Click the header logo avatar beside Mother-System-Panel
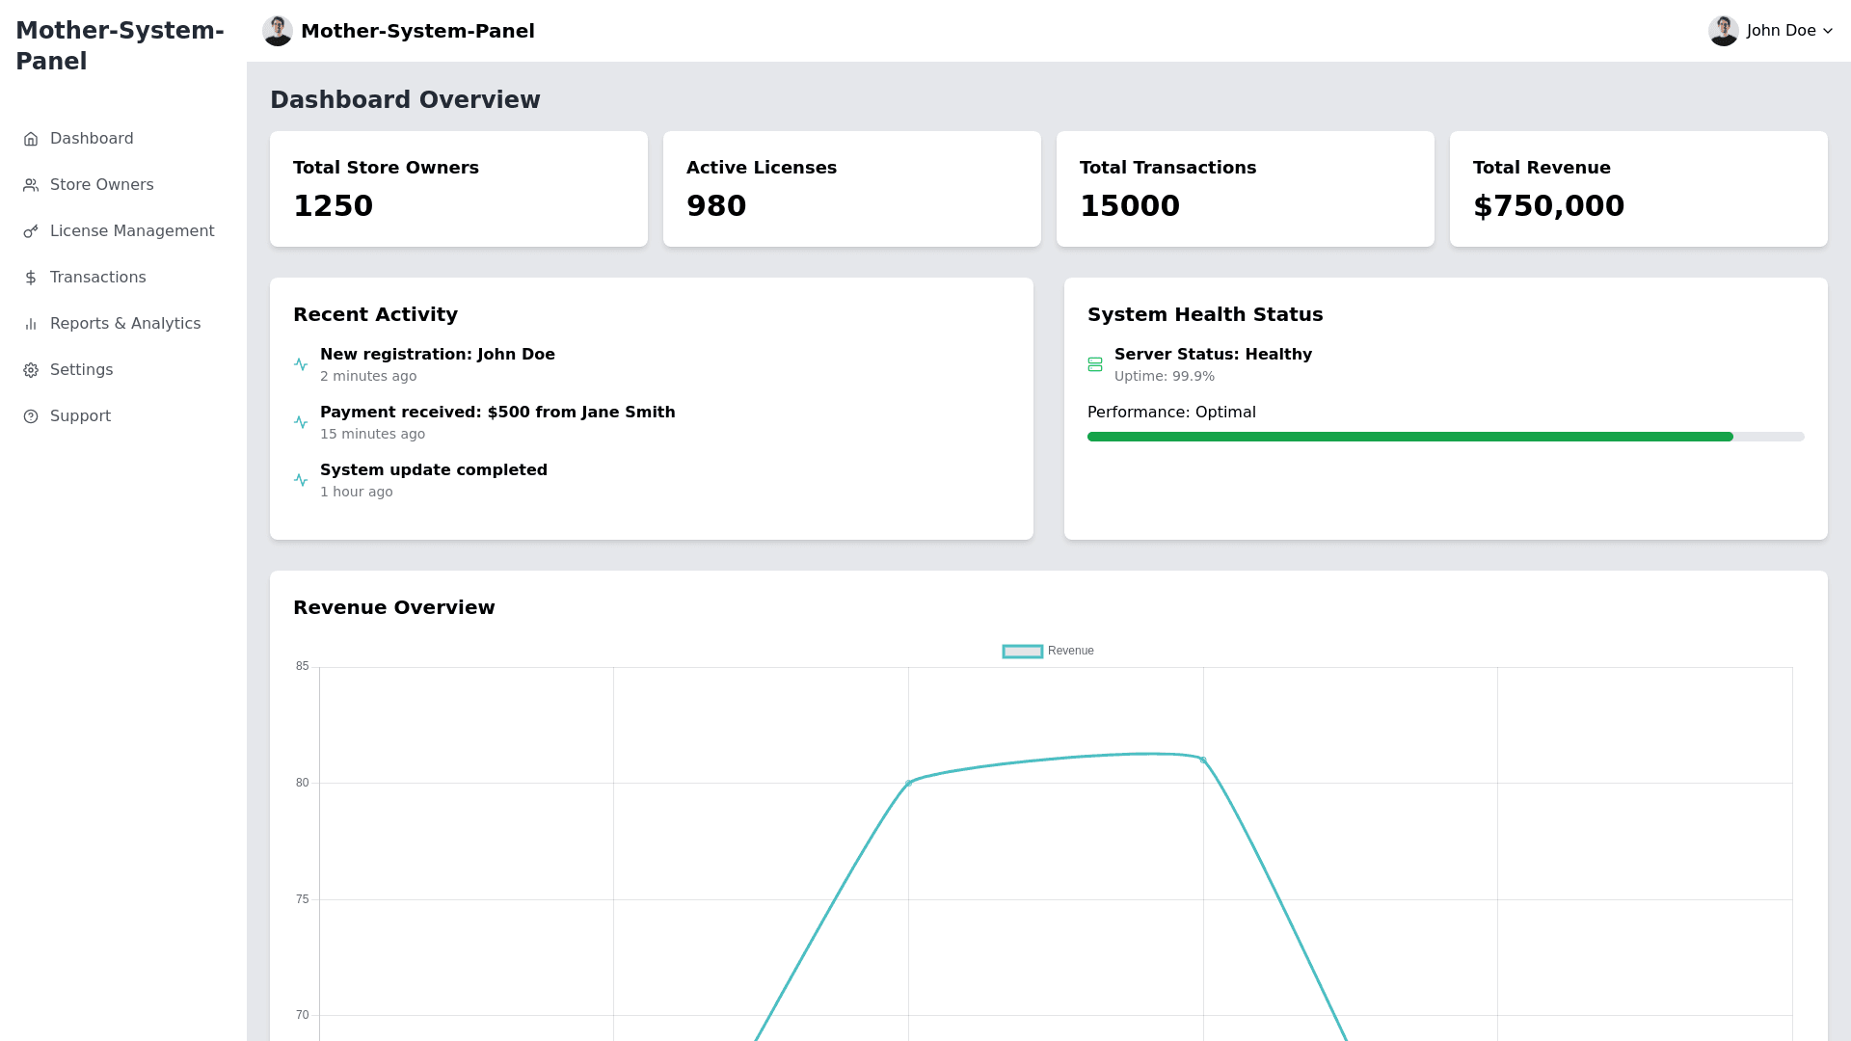 [278, 31]
